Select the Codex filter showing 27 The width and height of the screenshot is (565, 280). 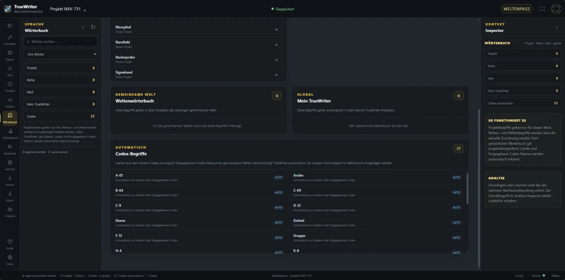pos(61,116)
